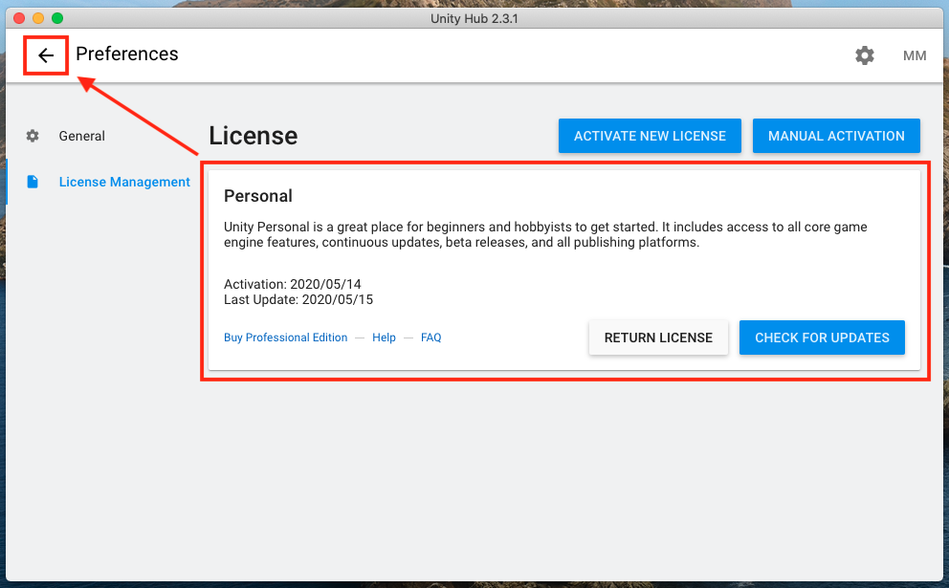Open the Help link
Screen dimensions: 949x588
(384, 338)
